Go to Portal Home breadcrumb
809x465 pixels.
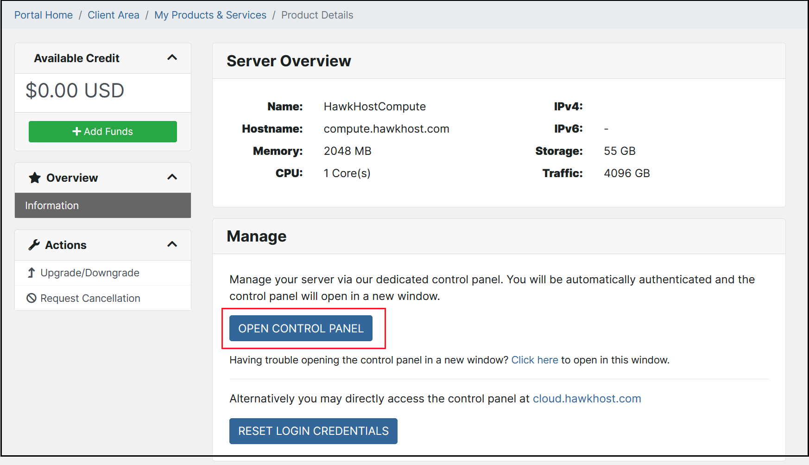(x=44, y=15)
